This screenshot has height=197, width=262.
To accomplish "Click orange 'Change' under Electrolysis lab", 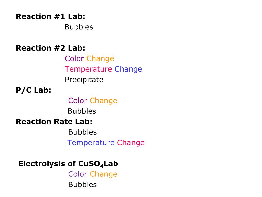I will [103, 174].
